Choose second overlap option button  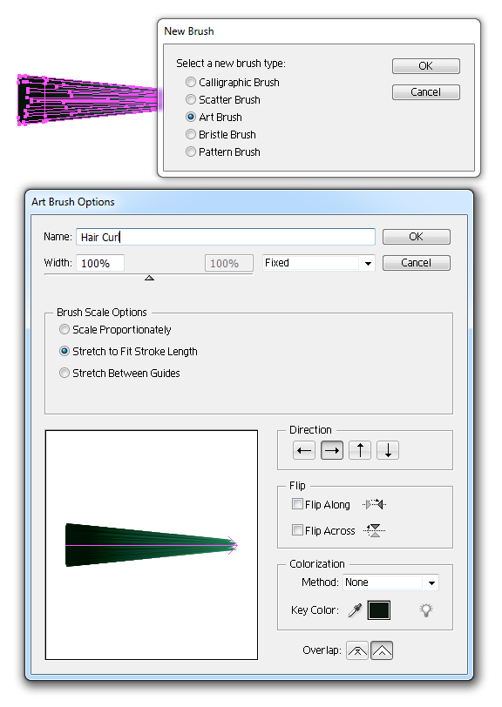pyautogui.click(x=382, y=650)
